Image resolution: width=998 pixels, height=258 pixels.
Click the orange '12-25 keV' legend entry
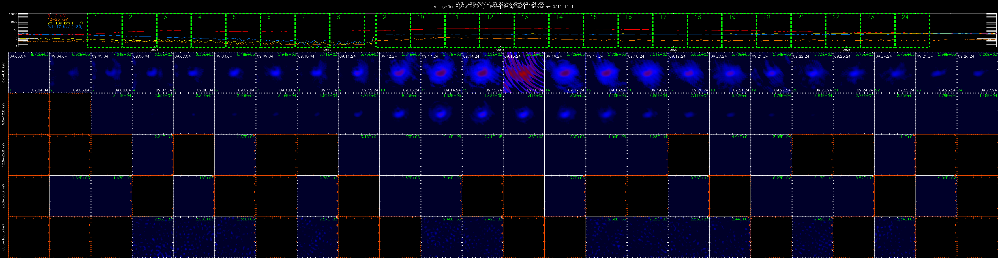pos(57,19)
